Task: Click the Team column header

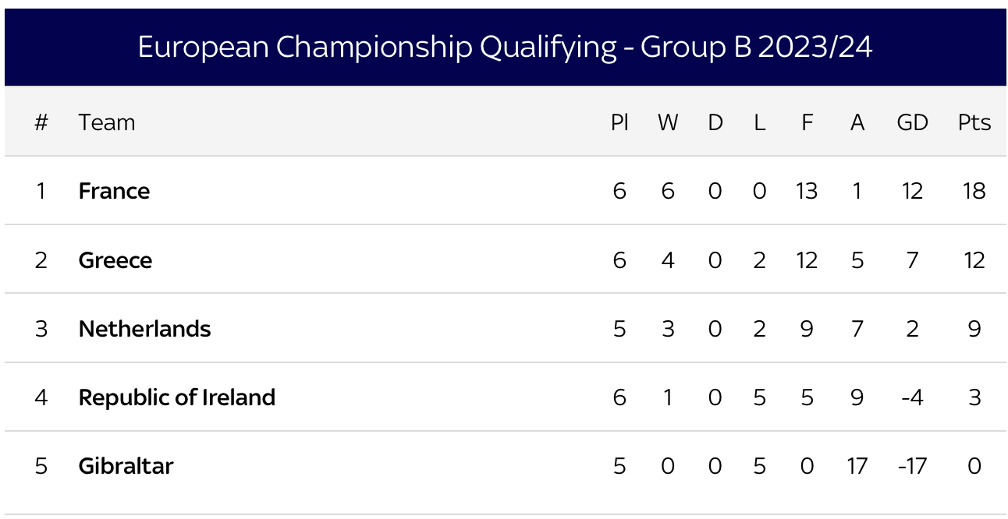Action: [107, 122]
